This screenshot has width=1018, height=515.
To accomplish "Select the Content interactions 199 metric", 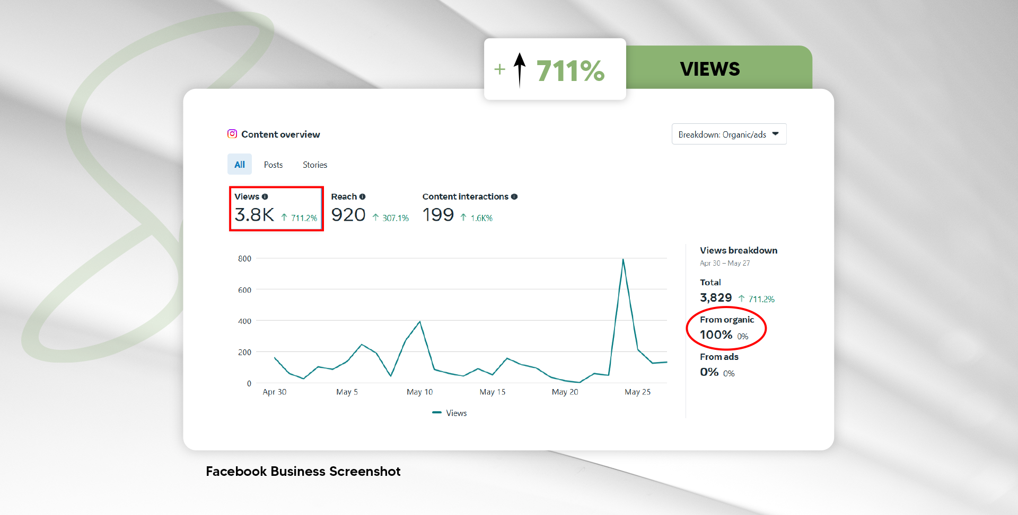I will click(438, 214).
